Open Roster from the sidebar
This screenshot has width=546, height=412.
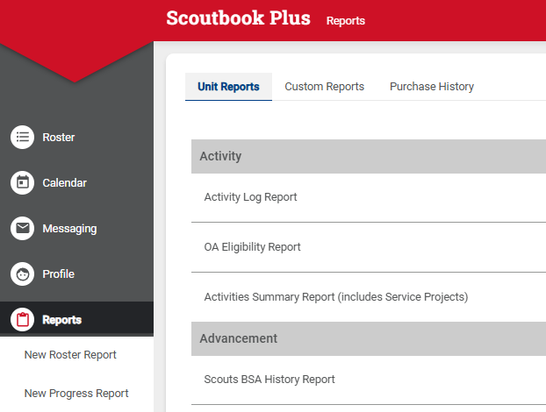pos(59,138)
